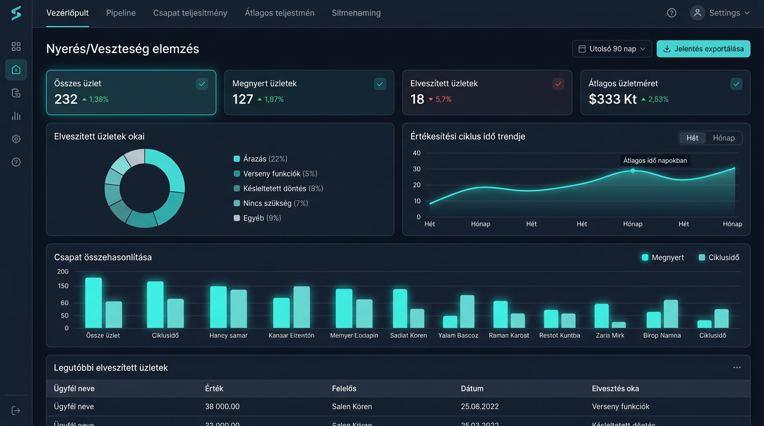The height and width of the screenshot is (426, 764).
Task: Go to the Pipeline tab
Action: (x=121, y=13)
